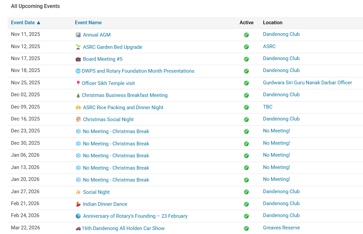Open the Board Meeting #5 event

[103, 59]
